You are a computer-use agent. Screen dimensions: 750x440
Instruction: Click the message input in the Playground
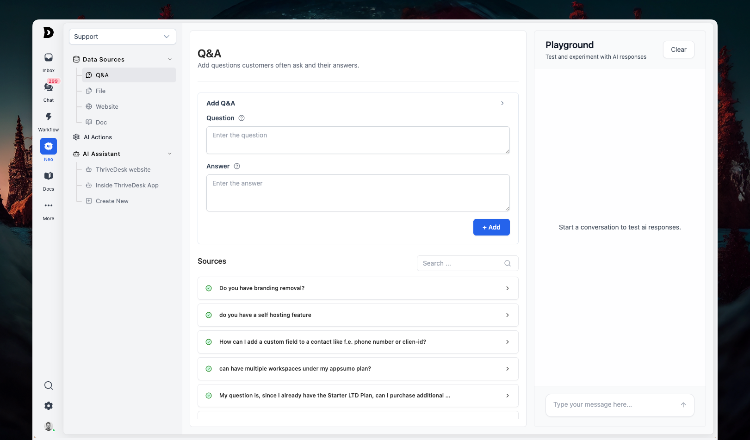tap(611, 405)
